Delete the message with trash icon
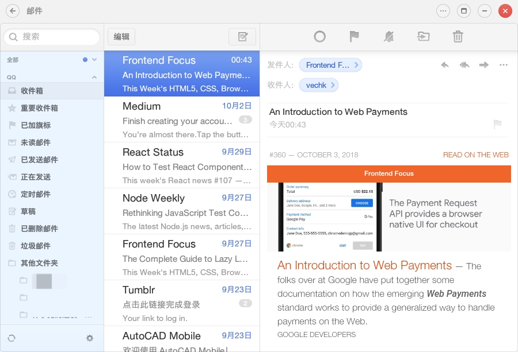Screen dimensions: 518x352 click(x=458, y=37)
